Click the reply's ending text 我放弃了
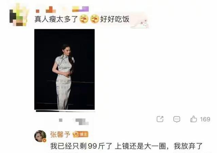217x153 pixels. pos(188,146)
